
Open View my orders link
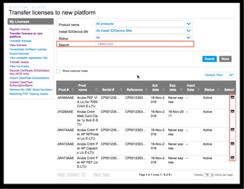tap(19, 66)
